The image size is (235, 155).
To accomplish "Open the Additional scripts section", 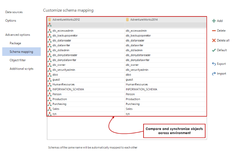I will [x=22, y=69].
